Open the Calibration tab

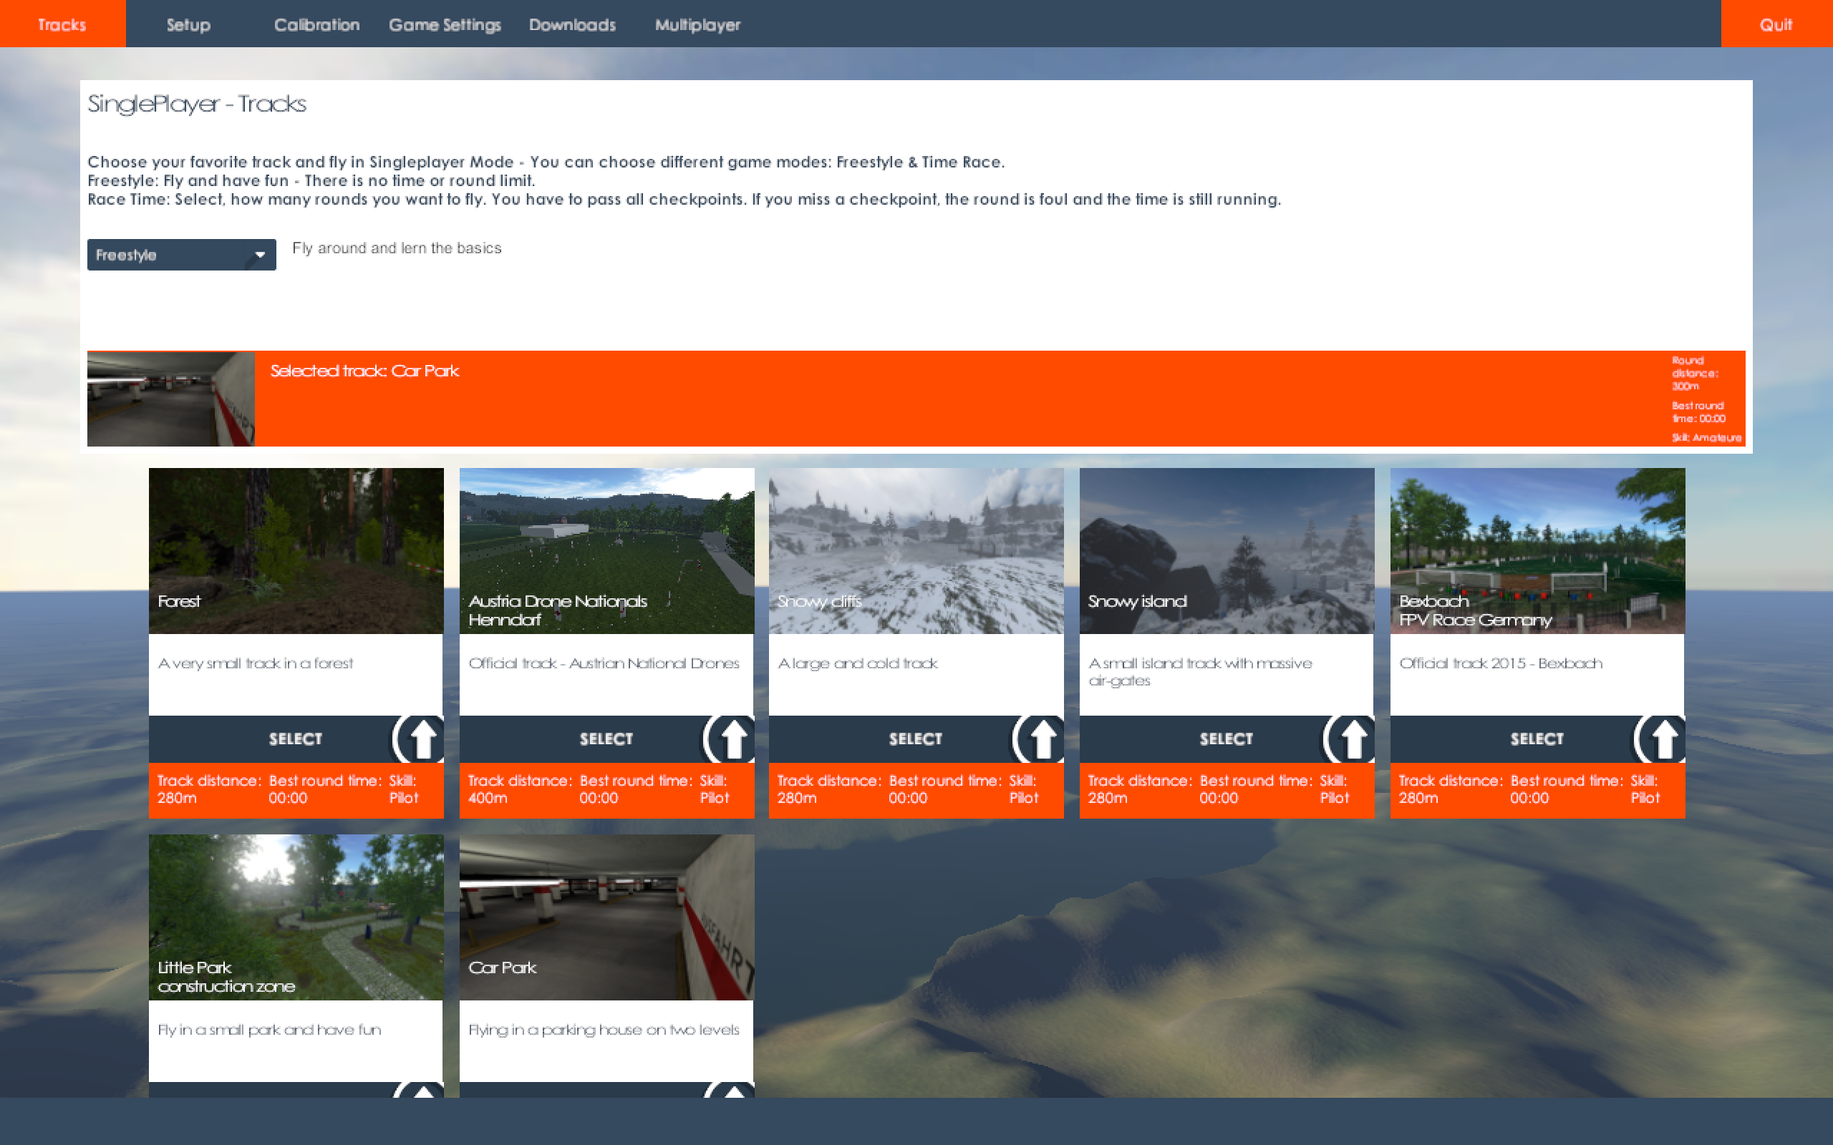pyautogui.click(x=316, y=24)
